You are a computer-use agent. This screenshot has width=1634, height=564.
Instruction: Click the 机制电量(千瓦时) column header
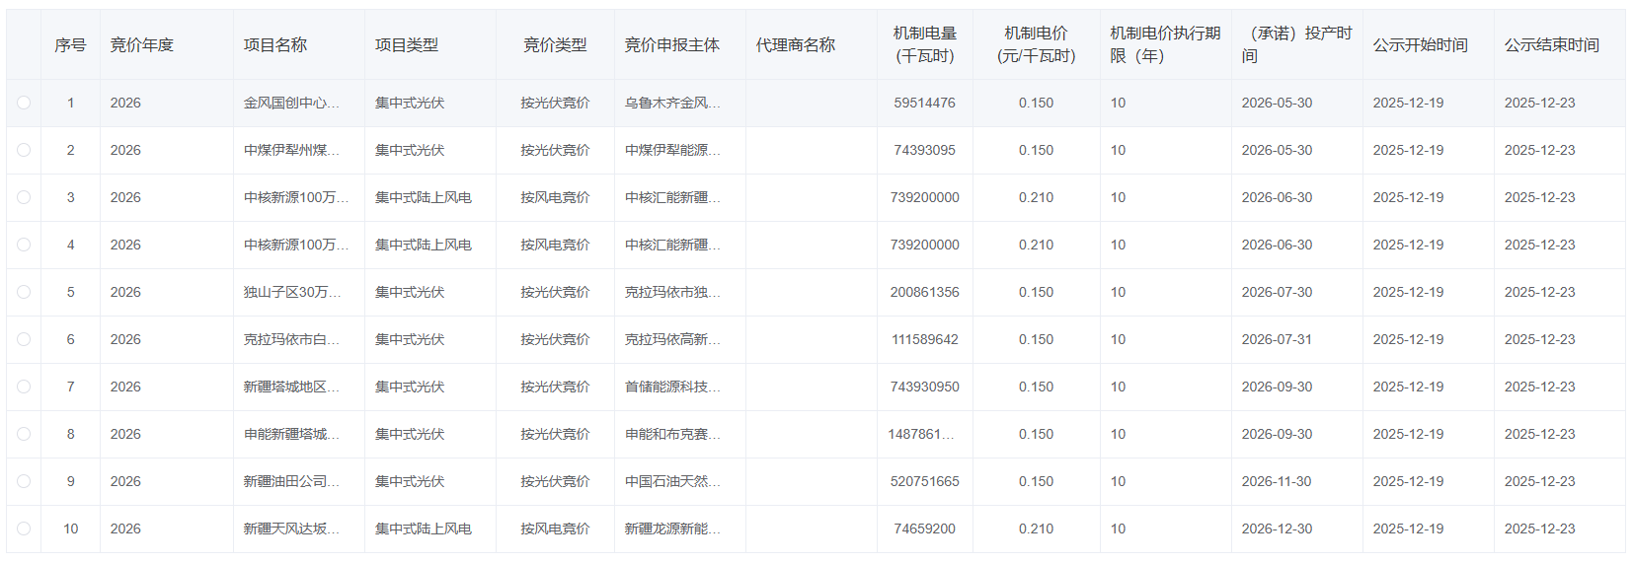click(924, 45)
